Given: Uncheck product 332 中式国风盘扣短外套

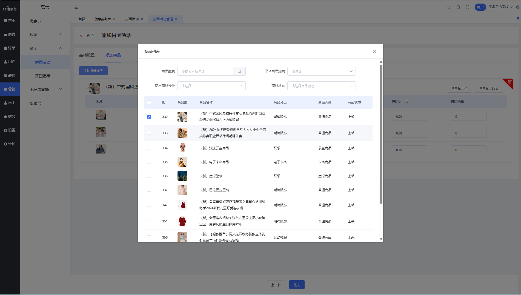Looking at the screenshot, I should (x=149, y=116).
